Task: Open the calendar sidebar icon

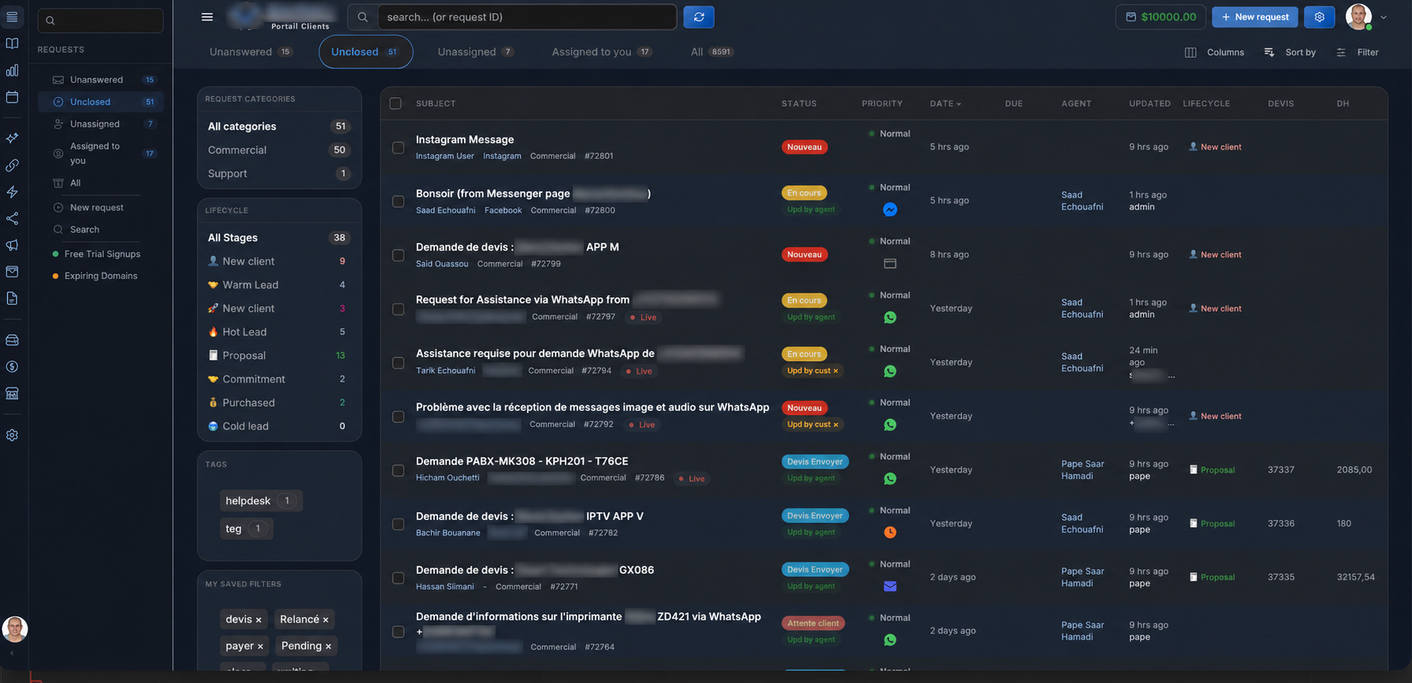Action: (x=12, y=97)
